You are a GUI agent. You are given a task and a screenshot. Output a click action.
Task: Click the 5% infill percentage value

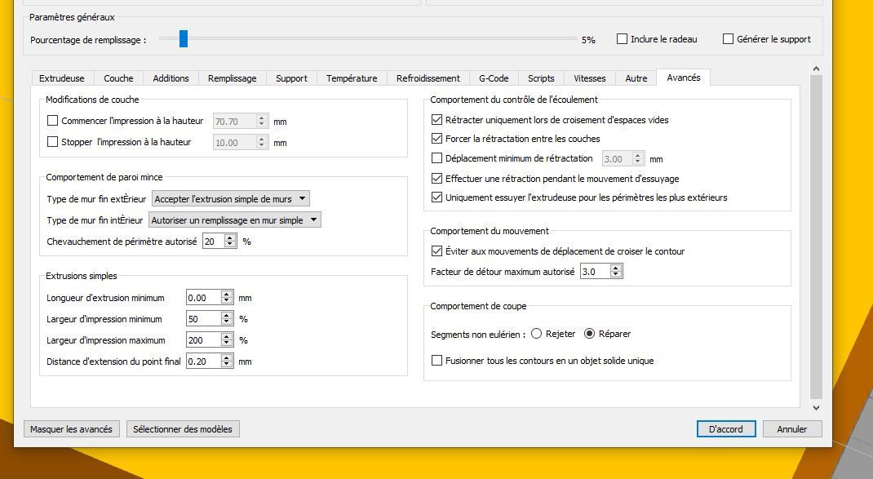[588, 39]
